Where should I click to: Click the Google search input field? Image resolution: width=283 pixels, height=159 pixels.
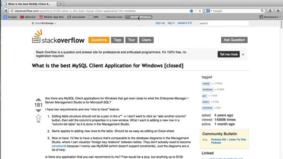[x=236, y=11]
